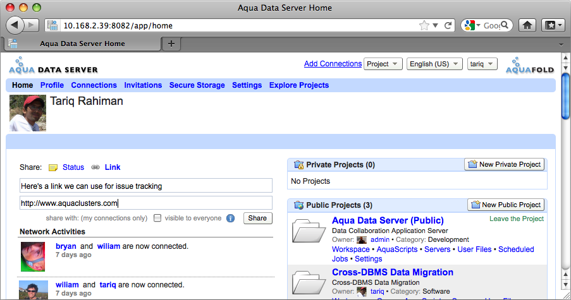Click the blue info icon beside visible to everyone
The width and height of the screenshot is (571, 300).
[x=231, y=219]
